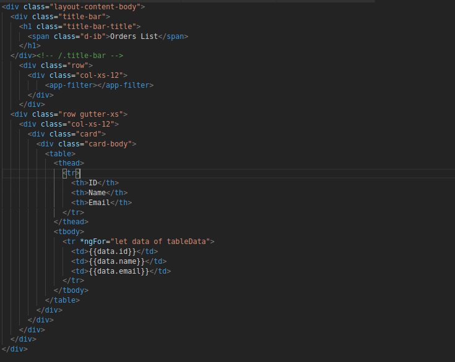Click the closing </app-filter> tag
This screenshot has height=362, width=455.
[125, 85]
